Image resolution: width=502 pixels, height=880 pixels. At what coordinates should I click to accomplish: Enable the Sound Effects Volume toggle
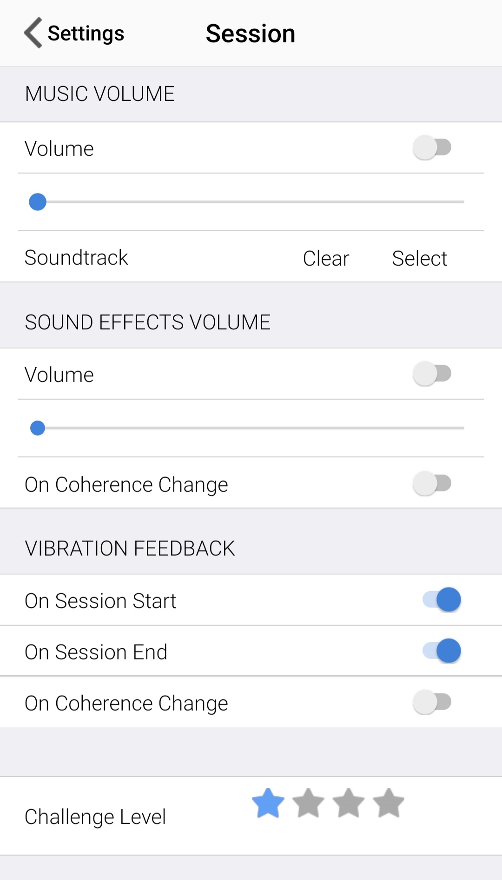[432, 374]
